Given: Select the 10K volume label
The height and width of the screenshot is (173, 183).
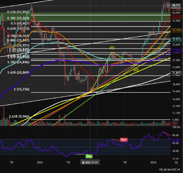Looking at the screenshot, I should (x=175, y=124).
